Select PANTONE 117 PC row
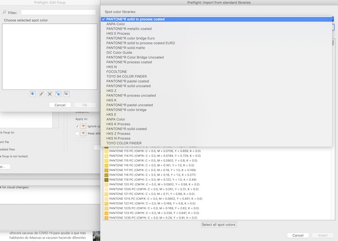The image size is (338, 241). tap(217, 170)
